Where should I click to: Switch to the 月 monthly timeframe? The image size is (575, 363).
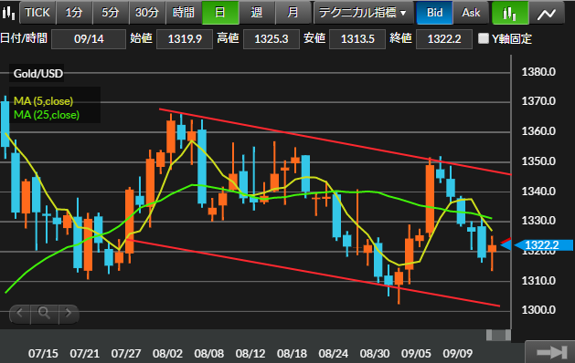293,13
